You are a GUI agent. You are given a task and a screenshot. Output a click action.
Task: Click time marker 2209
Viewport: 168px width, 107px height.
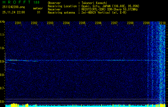pyautogui.click(x=146, y=23)
